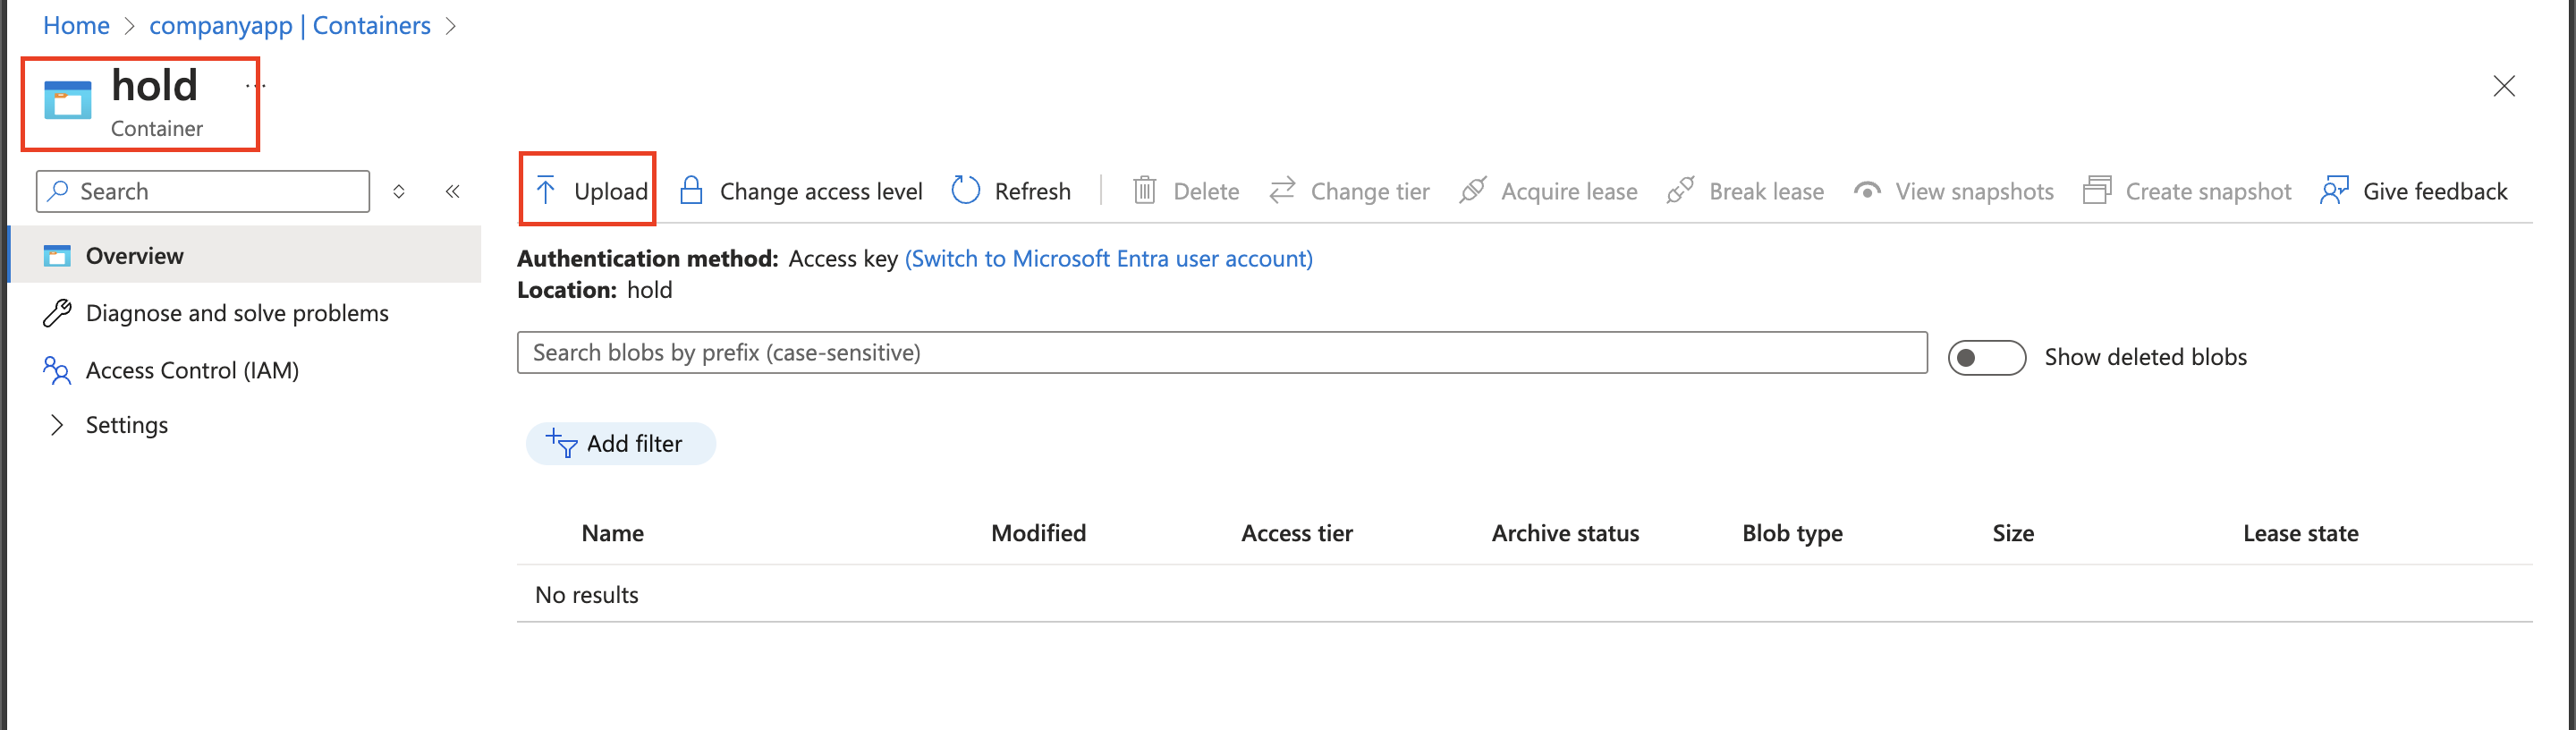Click the Break lease toolbar label
2576x730 pixels.
point(1766,191)
